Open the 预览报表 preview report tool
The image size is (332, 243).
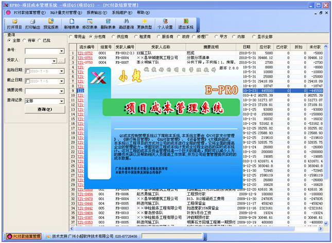(x=51, y=24)
